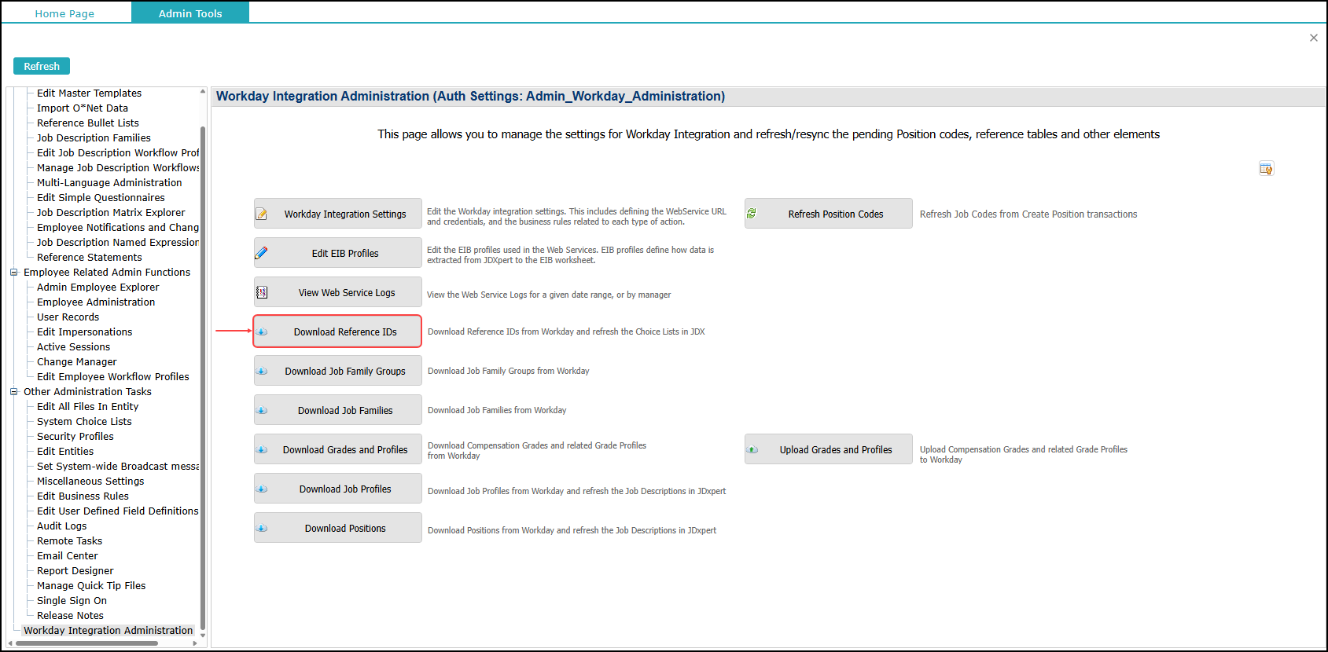Open Workday Integration Settings
This screenshot has height=652, width=1328.
click(338, 214)
